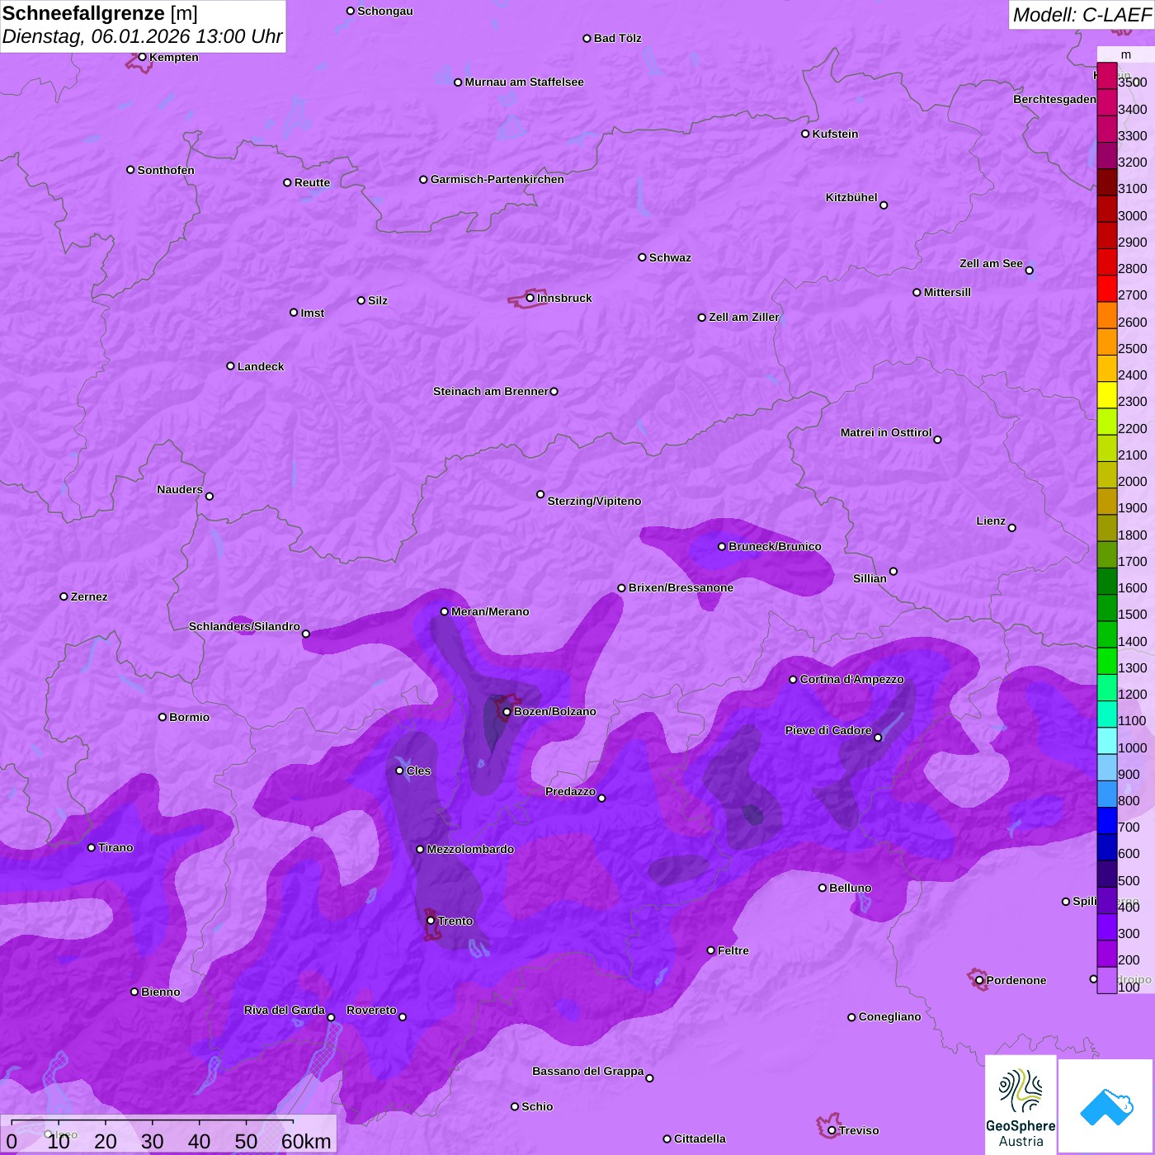Select the orange legend swatch above 2600
The image size is (1155, 1155).
click(1106, 315)
